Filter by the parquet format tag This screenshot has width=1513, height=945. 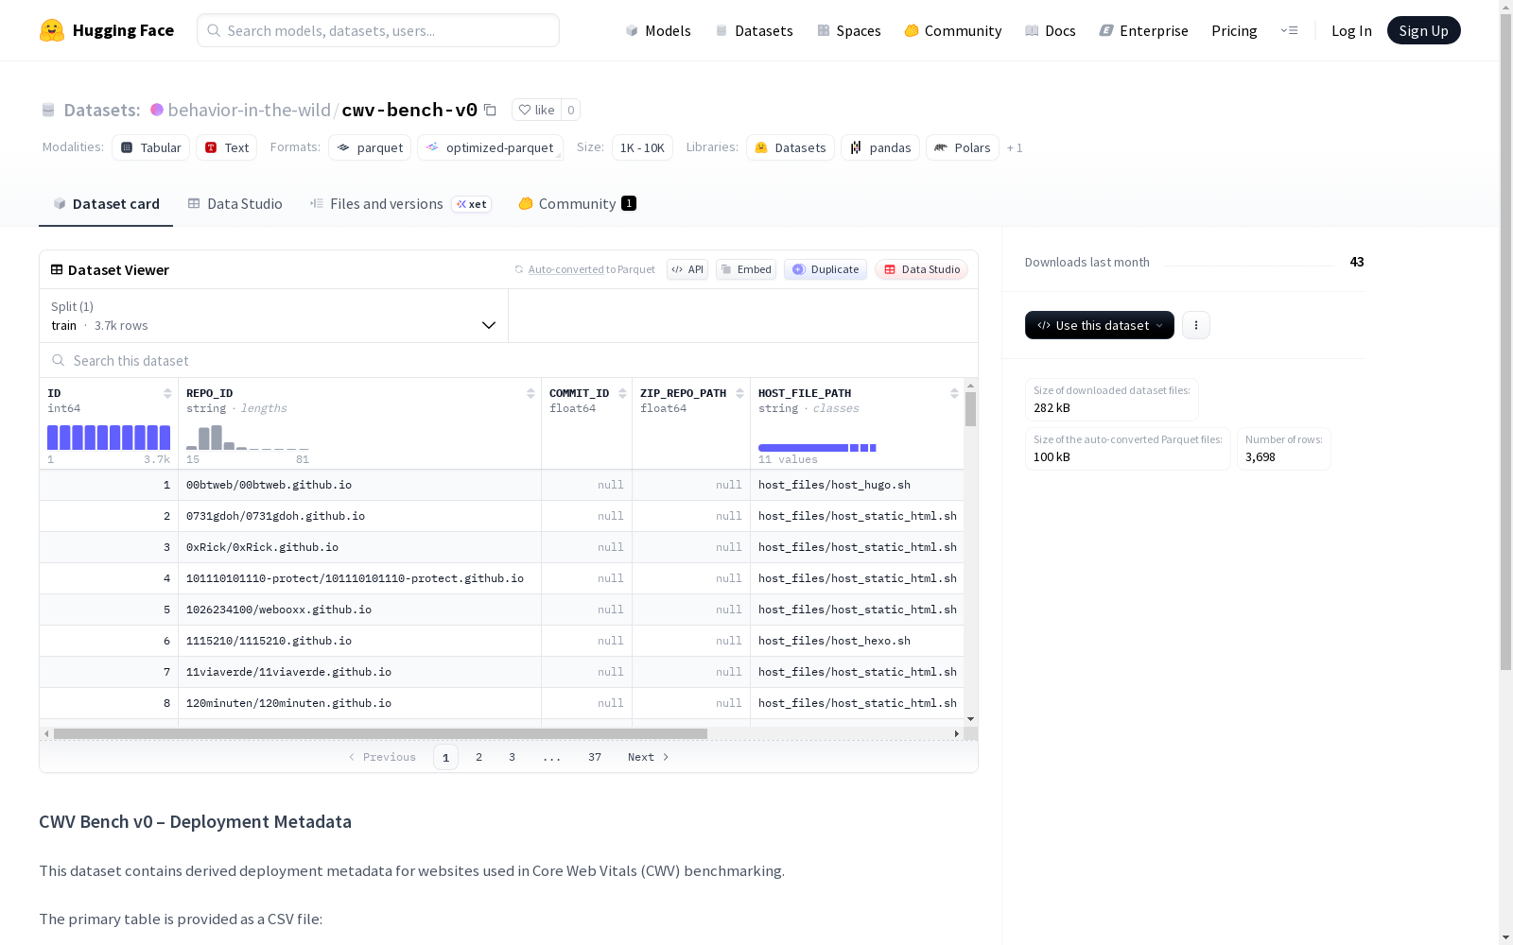coord(370,147)
